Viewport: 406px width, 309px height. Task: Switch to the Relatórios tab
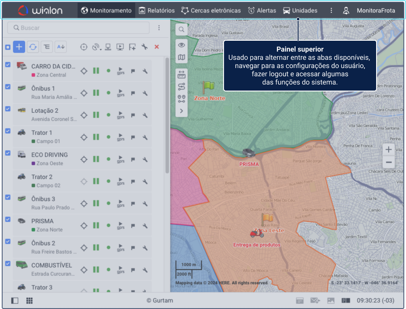[156, 10]
